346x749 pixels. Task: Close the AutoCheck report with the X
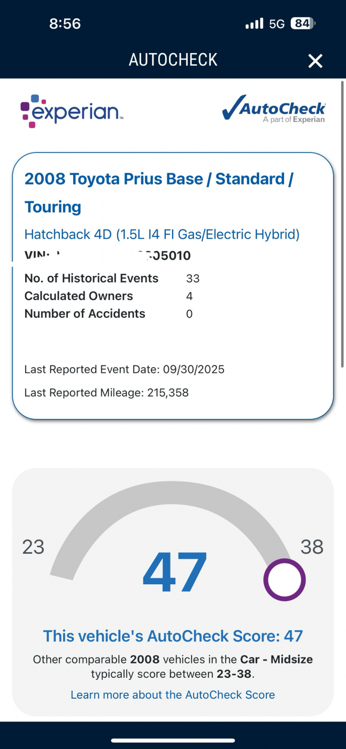(315, 61)
